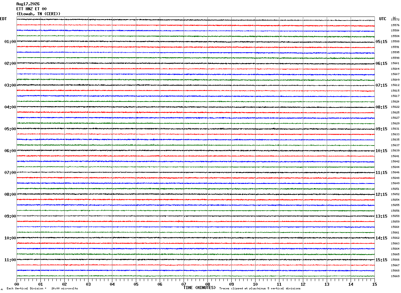401x293 pixels.
Task: Click the Aug17,2026 date header
Action: coord(28,4)
